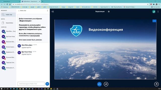Open the Windows Start menu
This screenshot has width=161, height=90.
click(2, 89)
